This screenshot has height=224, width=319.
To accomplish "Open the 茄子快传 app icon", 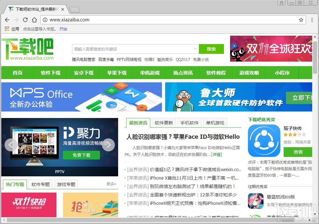I will tap(264, 141).
